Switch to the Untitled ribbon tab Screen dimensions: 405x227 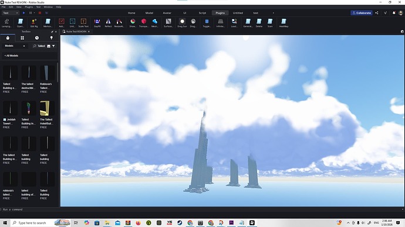click(x=238, y=13)
